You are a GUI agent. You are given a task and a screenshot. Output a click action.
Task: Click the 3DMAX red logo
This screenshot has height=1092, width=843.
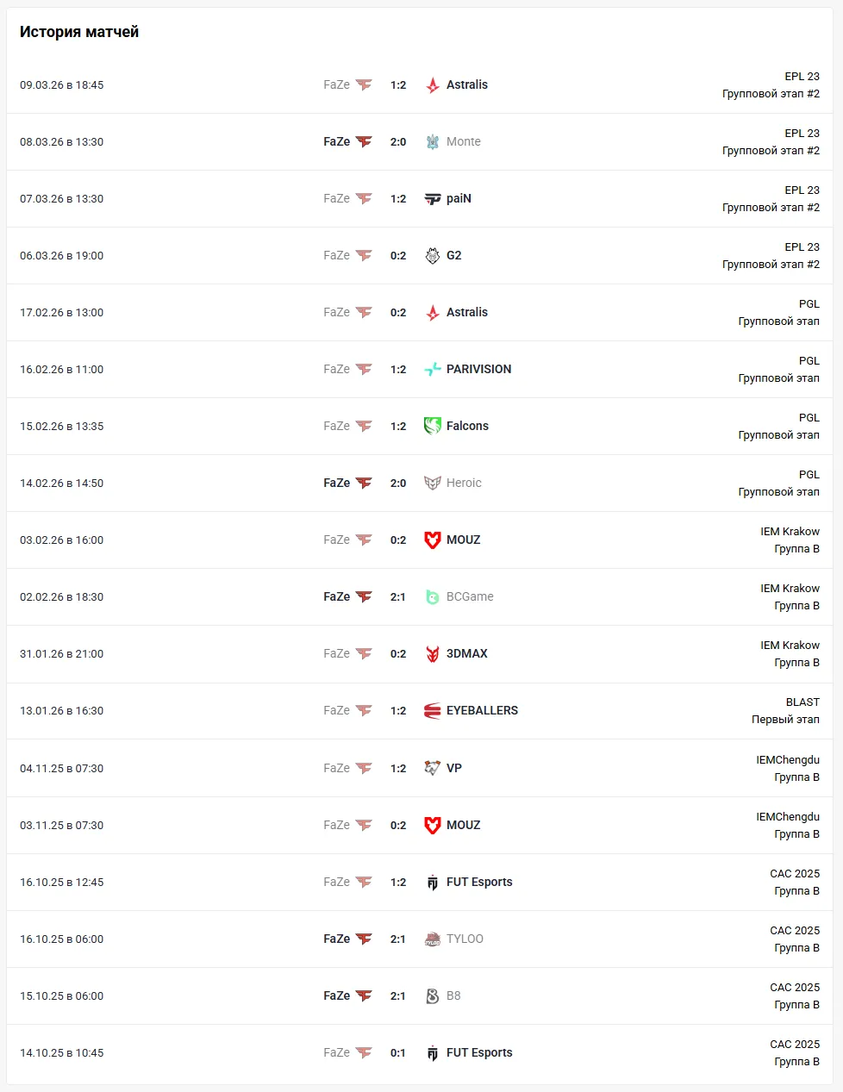(x=433, y=654)
